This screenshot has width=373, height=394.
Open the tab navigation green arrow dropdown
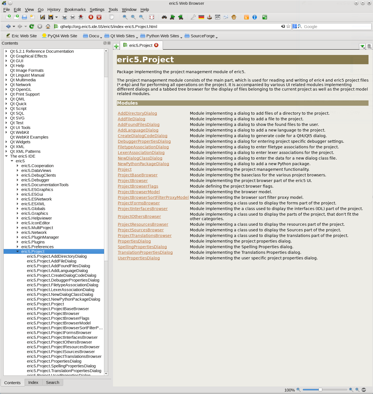click(363, 46)
